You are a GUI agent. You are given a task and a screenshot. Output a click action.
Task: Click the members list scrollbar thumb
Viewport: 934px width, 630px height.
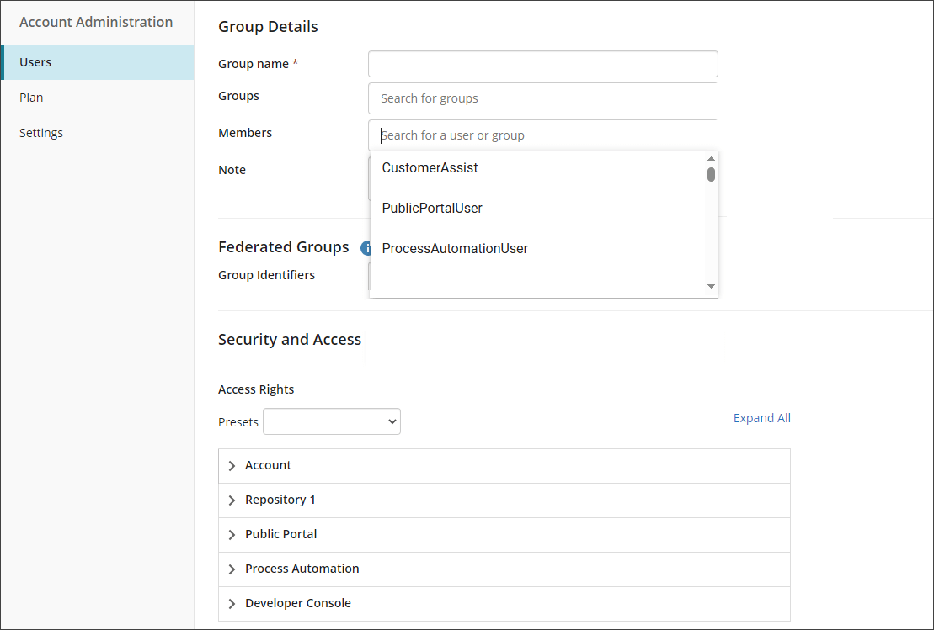711,175
